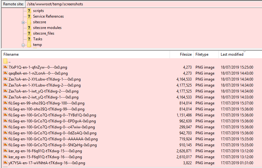This screenshot has width=262, height=168.
Task: Select file ker_eg-en-16-F6q91Q-tTKdwg-15---0x0.png
Action: click(45, 151)
